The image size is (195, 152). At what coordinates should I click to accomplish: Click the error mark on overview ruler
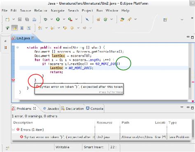tap(193, 82)
